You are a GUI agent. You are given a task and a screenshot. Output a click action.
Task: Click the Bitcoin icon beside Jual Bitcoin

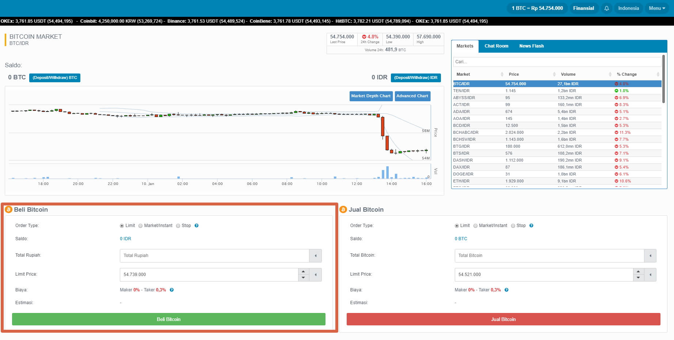click(343, 209)
